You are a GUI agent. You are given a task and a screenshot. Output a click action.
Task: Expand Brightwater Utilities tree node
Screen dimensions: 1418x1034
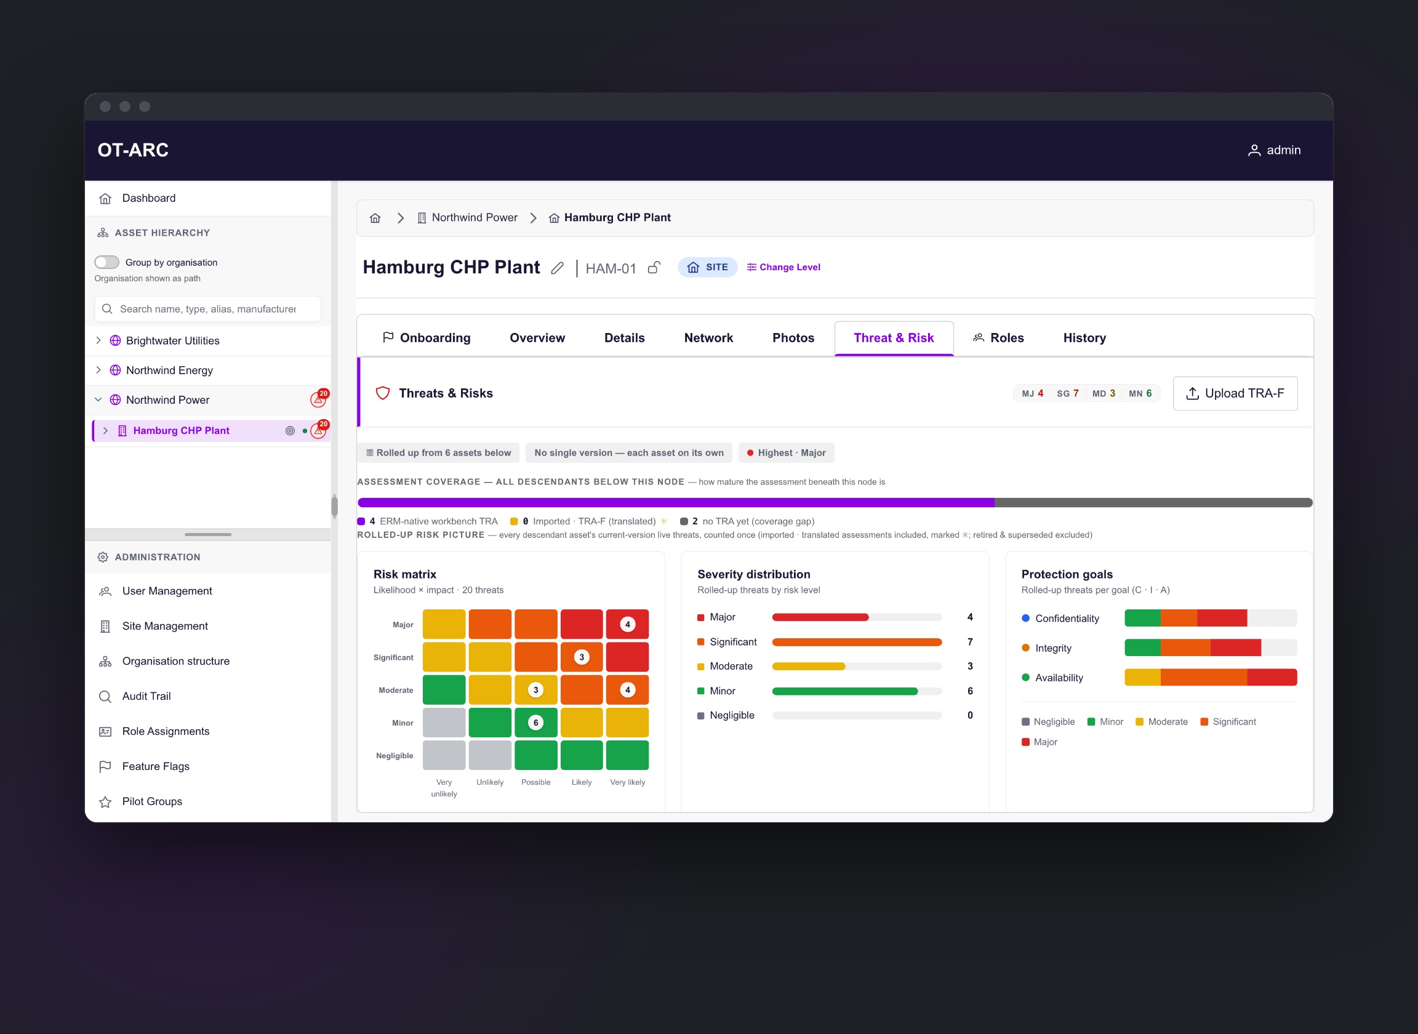pyautogui.click(x=98, y=340)
